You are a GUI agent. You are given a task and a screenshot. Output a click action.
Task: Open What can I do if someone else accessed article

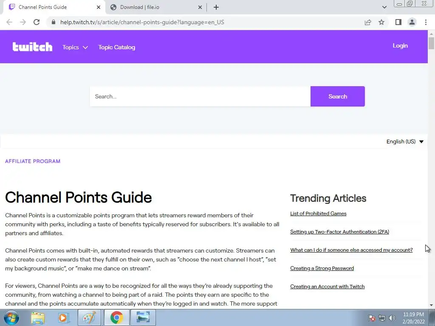point(351,250)
